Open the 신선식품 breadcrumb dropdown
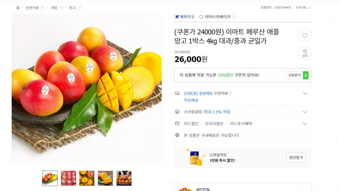Viewport: 339px width, 191px height. point(42,8)
